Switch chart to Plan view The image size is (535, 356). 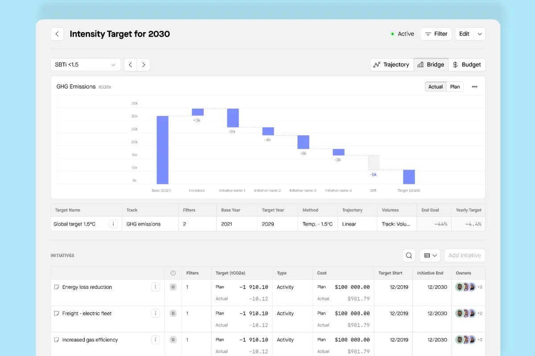pos(455,87)
